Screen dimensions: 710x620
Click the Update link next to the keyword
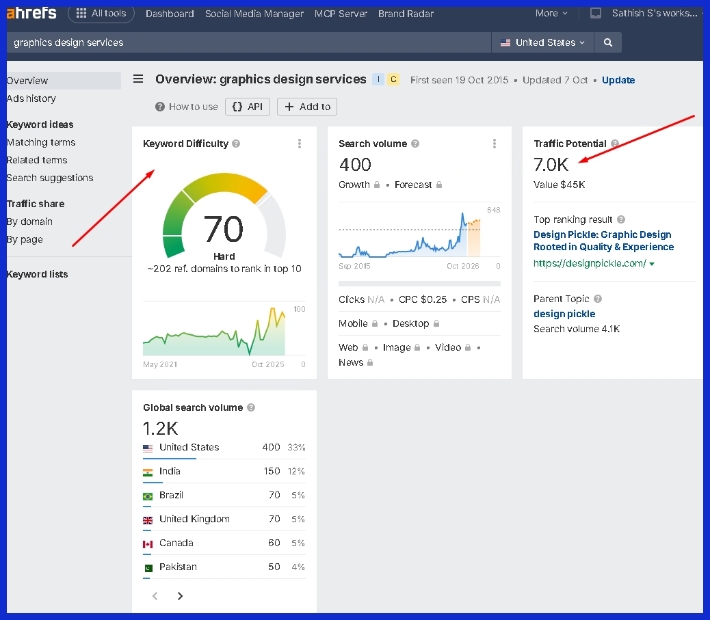[x=618, y=80]
